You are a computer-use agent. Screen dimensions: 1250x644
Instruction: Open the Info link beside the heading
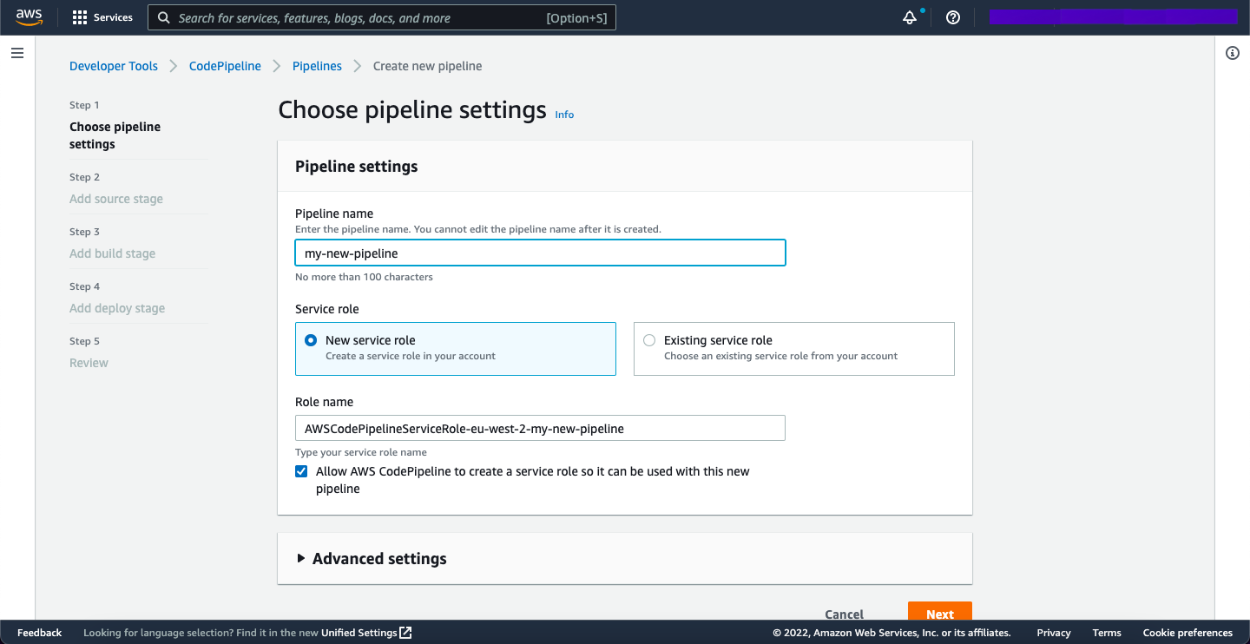pos(564,115)
